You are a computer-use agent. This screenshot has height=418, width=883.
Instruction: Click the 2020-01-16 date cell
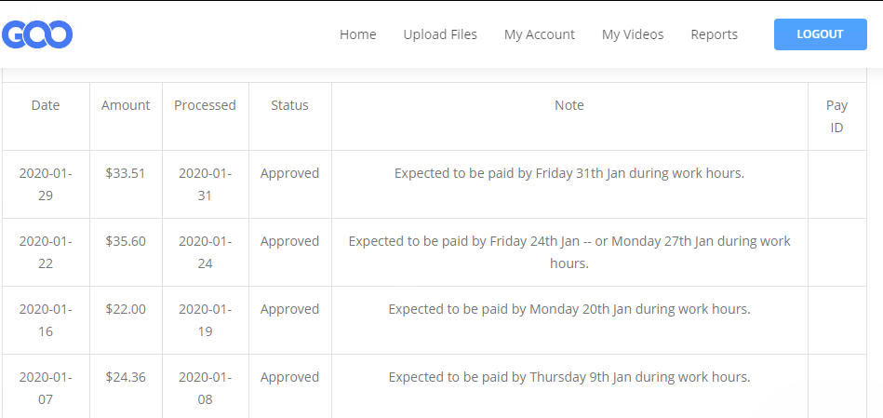tap(46, 319)
